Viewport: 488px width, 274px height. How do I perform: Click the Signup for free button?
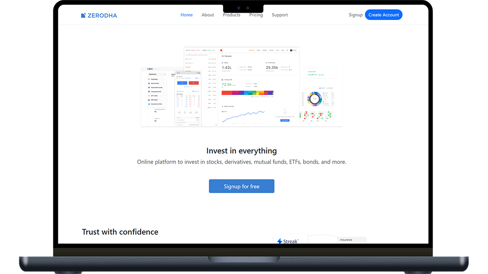pos(241,186)
